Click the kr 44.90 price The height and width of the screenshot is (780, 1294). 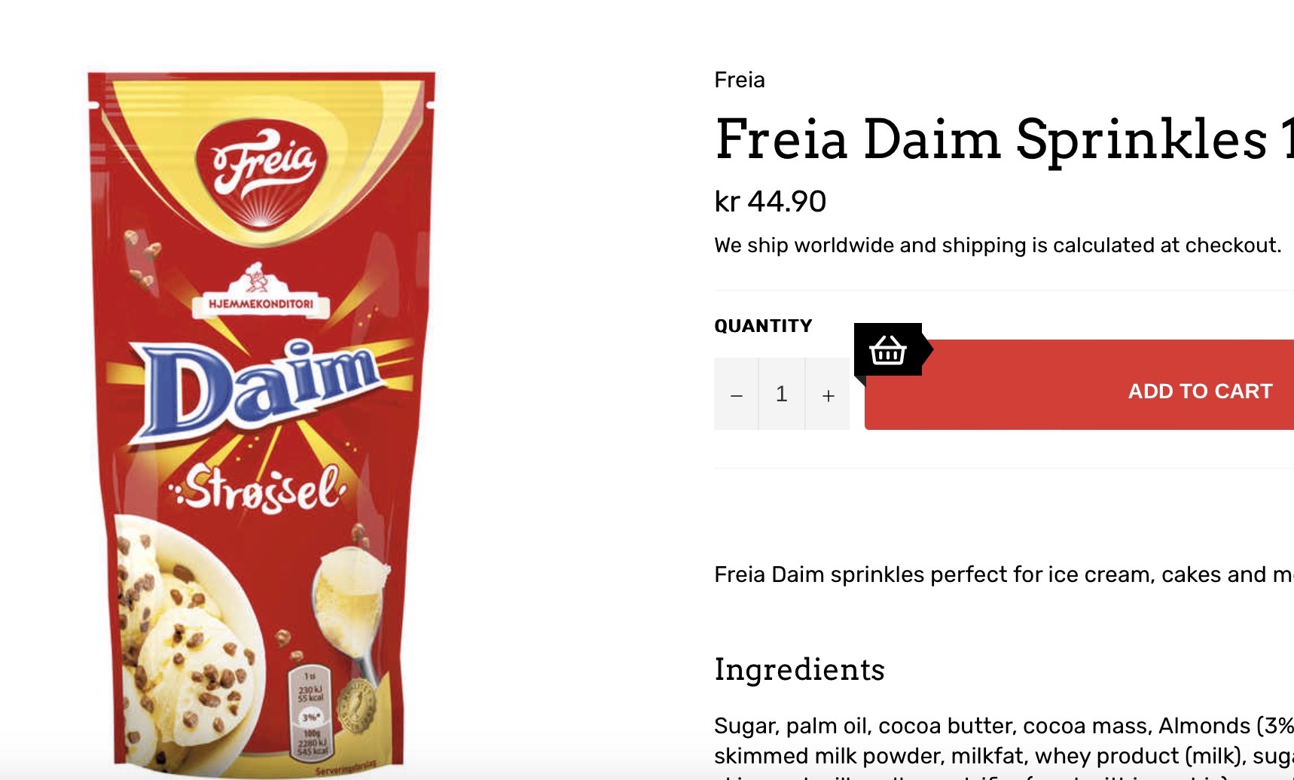771,202
